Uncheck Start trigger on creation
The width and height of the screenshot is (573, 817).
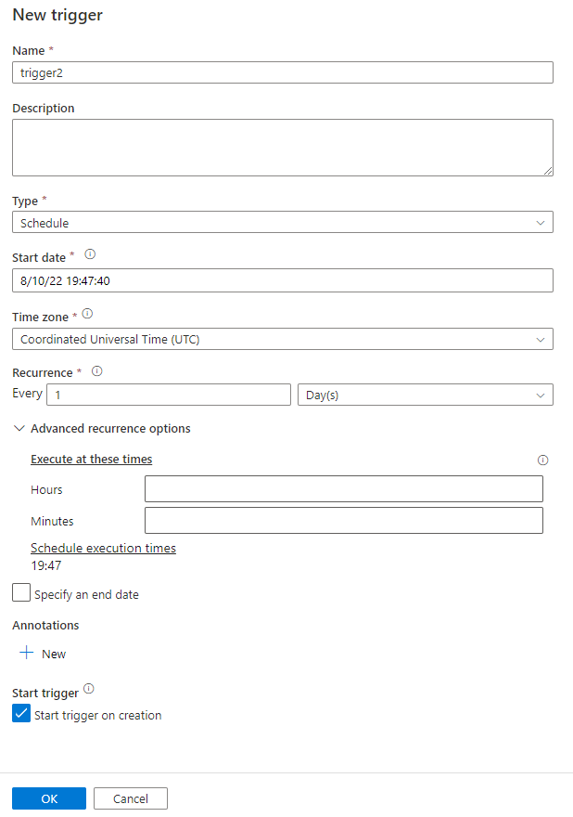(x=21, y=714)
